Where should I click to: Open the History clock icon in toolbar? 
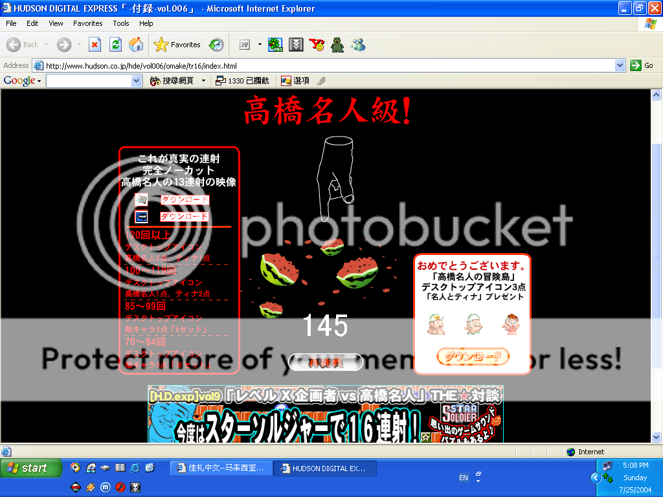(x=216, y=45)
